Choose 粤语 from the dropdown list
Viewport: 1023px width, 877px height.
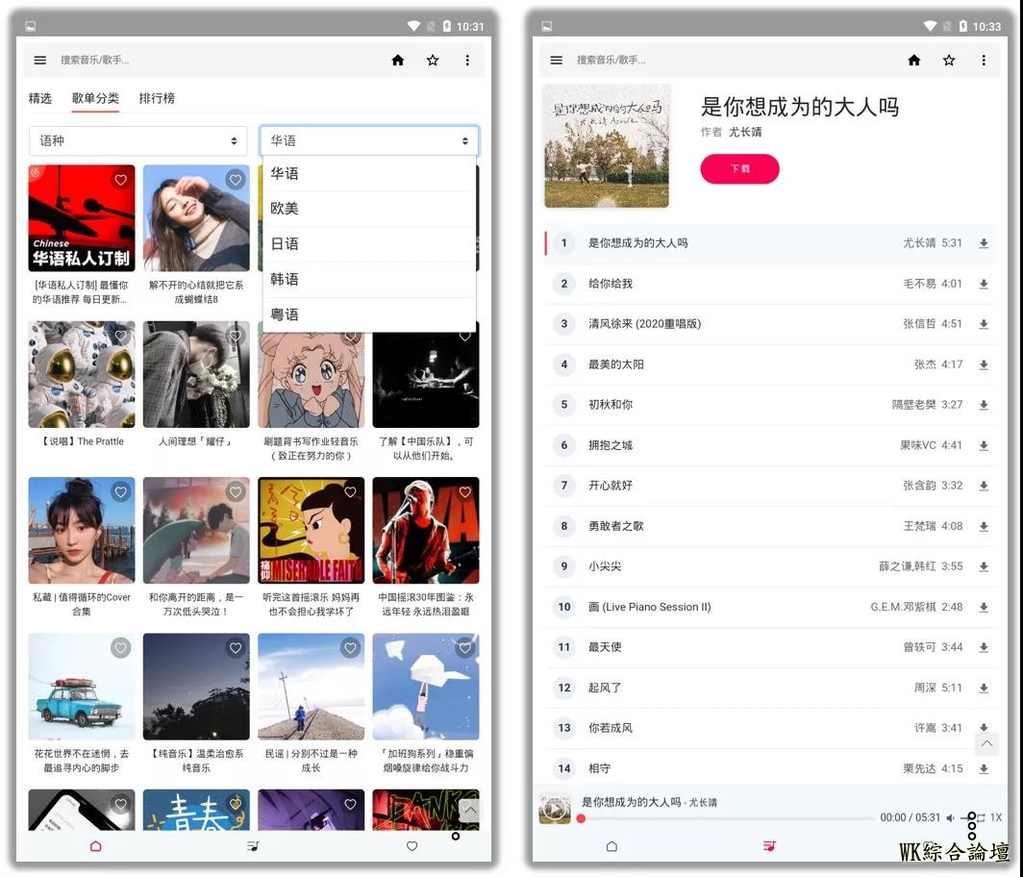[369, 314]
